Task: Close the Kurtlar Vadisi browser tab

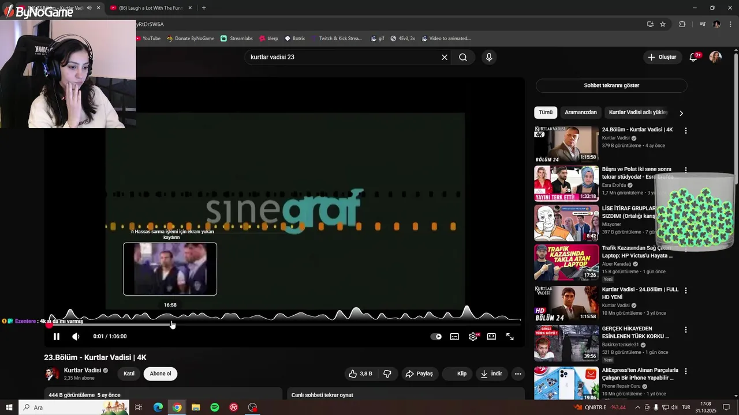Action: click(x=98, y=8)
